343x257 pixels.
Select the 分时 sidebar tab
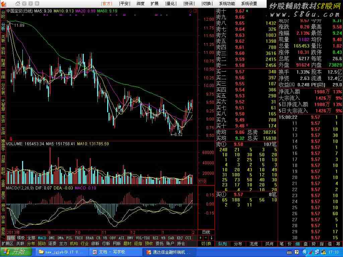[3, 14]
